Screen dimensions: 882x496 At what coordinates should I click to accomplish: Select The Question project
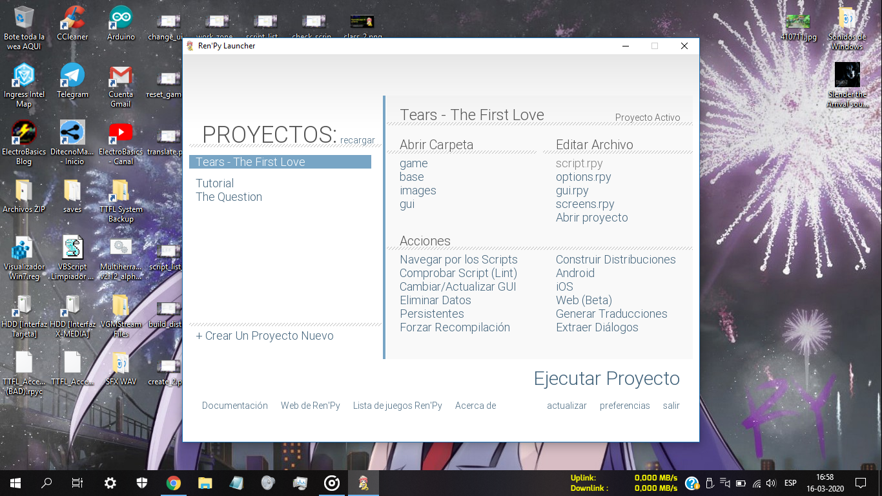tap(229, 197)
